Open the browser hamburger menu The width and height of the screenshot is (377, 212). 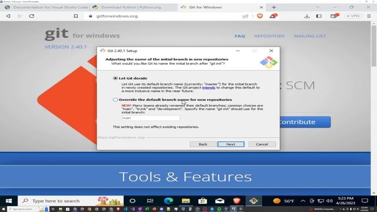point(369,16)
